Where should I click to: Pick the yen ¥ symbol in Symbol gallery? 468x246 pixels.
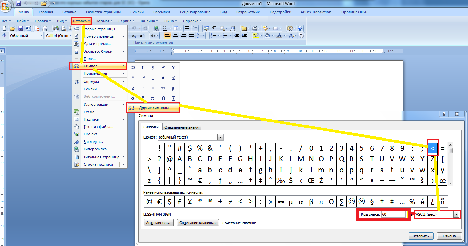tap(173, 67)
